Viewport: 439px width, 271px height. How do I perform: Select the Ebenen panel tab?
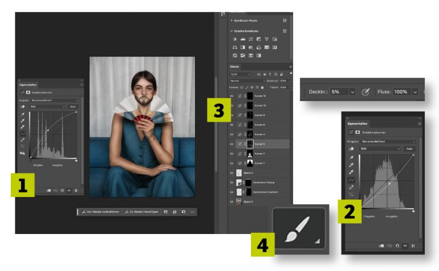tap(234, 67)
